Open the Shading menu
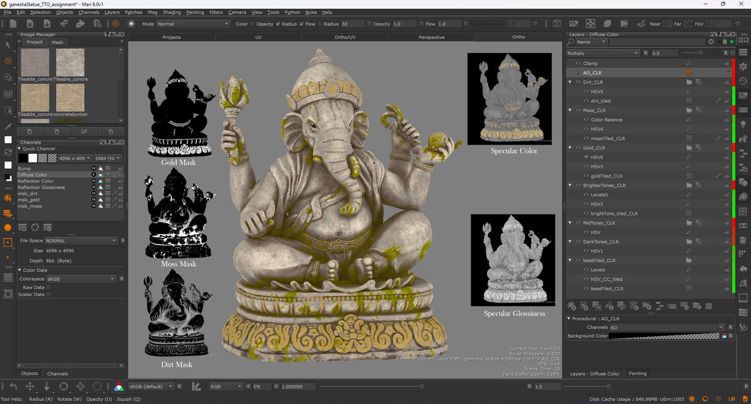The height and width of the screenshot is (404, 751). [x=171, y=12]
